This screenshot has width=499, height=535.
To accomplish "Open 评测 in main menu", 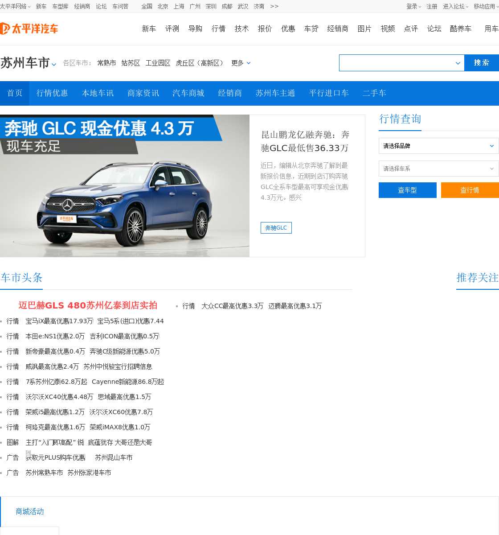I will 172,29.
